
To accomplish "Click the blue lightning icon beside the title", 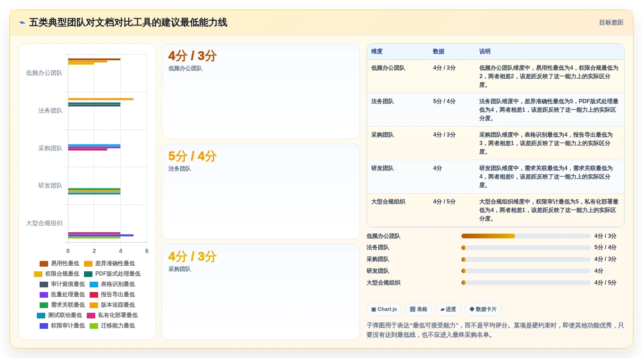I will pos(22,23).
